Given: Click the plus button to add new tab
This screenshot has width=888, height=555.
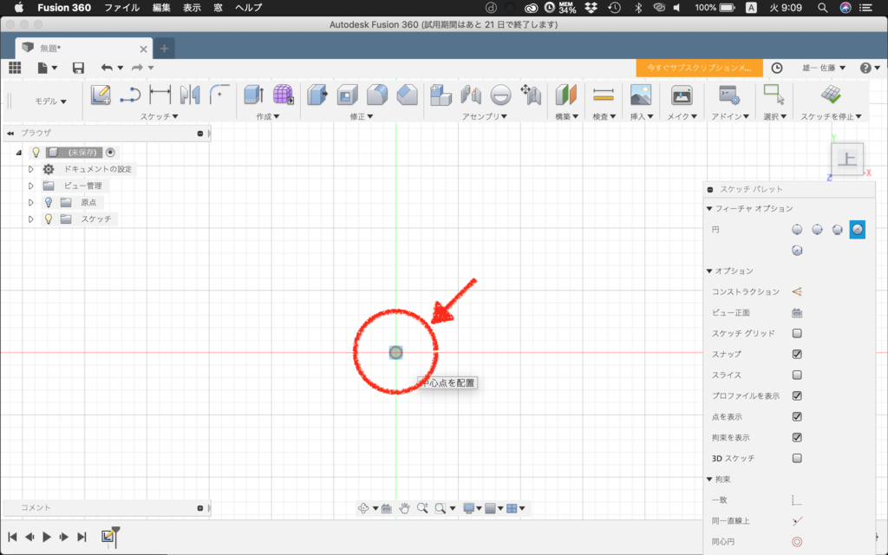Looking at the screenshot, I should coord(164,49).
